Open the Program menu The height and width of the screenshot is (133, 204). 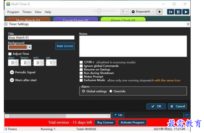(x=13, y=12)
